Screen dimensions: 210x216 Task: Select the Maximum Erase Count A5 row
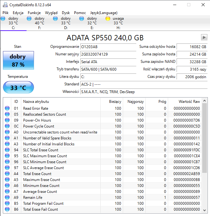tap(102, 180)
